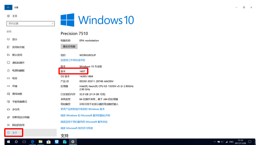
Task: Click the network signal tray icon
Action: [226, 142]
